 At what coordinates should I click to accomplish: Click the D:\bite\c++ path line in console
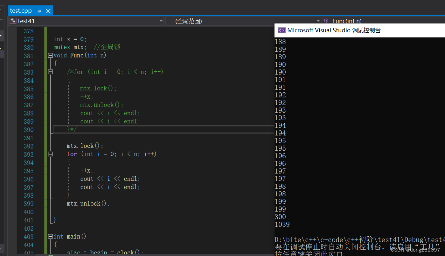pyautogui.click(x=360, y=240)
